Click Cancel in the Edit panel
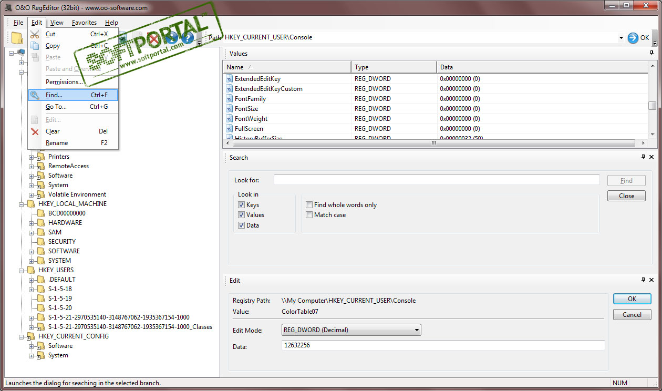 pos(632,315)
